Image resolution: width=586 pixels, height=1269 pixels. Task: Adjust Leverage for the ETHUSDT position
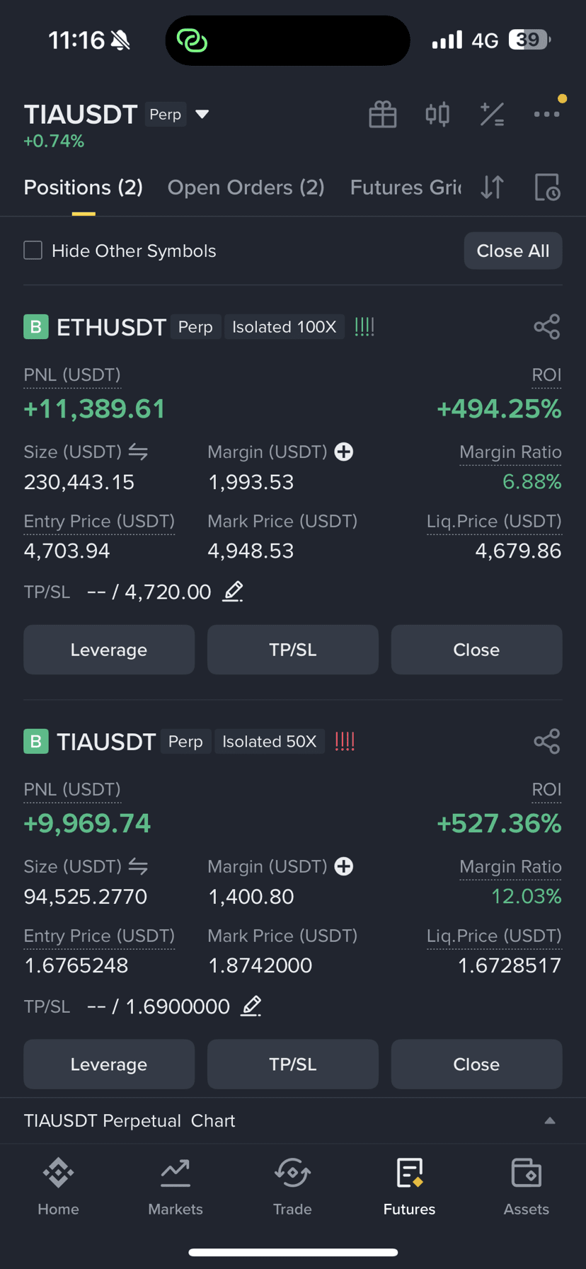click(109, 650)
